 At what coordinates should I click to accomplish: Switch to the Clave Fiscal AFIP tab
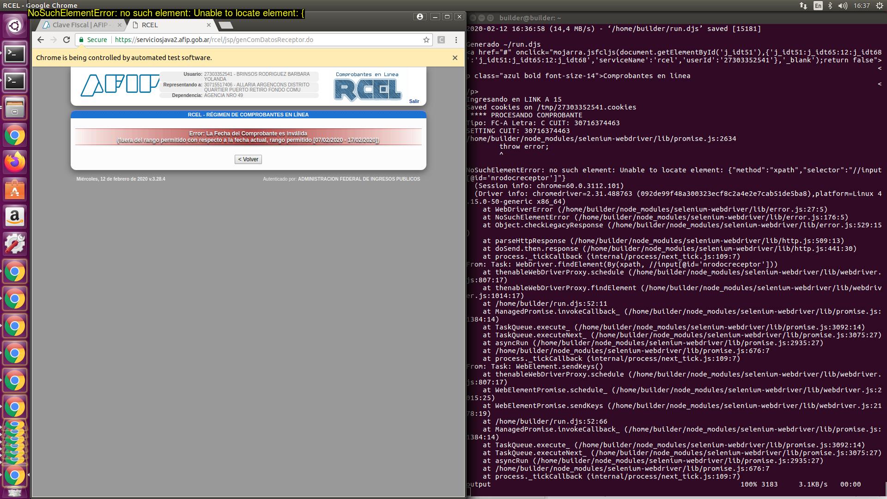pos(81,25)
